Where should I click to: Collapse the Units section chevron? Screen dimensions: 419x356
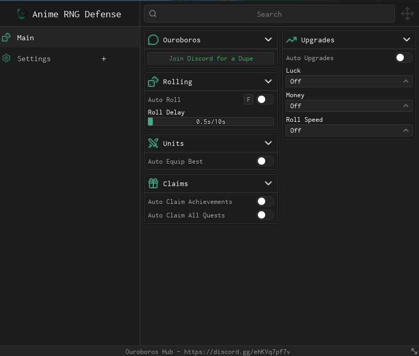coord(268,143)
